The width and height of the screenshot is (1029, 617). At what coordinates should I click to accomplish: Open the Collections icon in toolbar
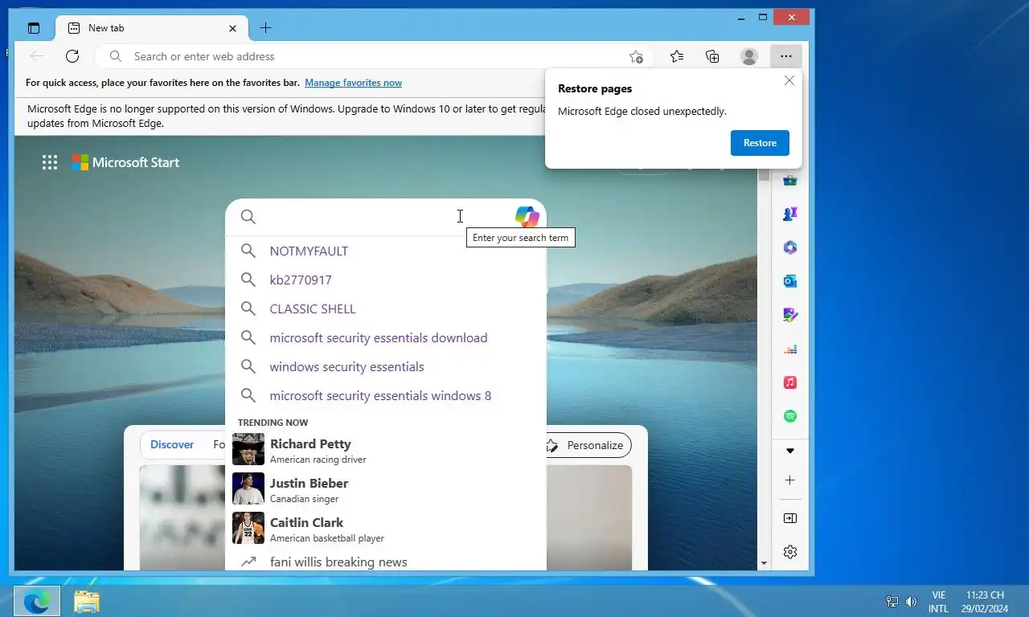pos(712,56)
